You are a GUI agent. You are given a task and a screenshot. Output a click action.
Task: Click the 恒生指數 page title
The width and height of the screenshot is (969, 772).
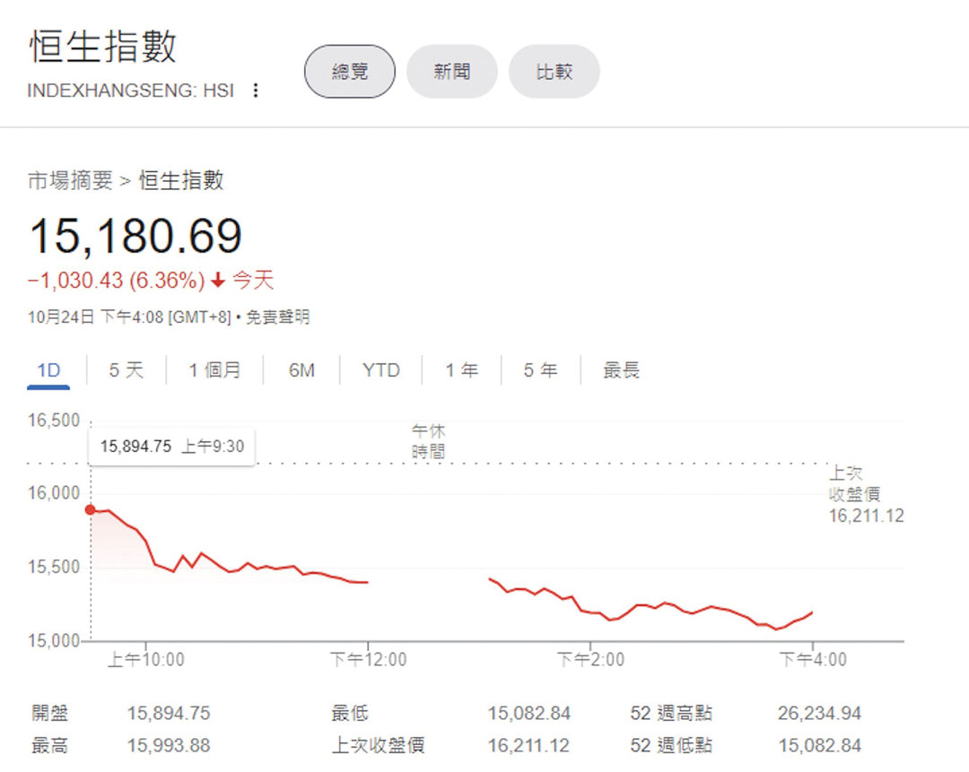pyautogui.click(x=102, y=47)
